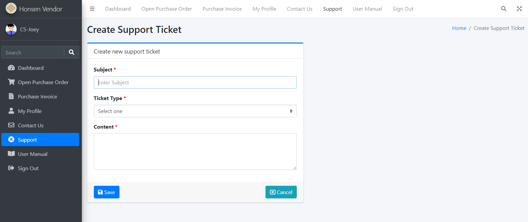Screen dimensions: 528x222
Task: Click the fullscreen expand arrows icon
Action: pyautogui.click(x=519, y=9)
